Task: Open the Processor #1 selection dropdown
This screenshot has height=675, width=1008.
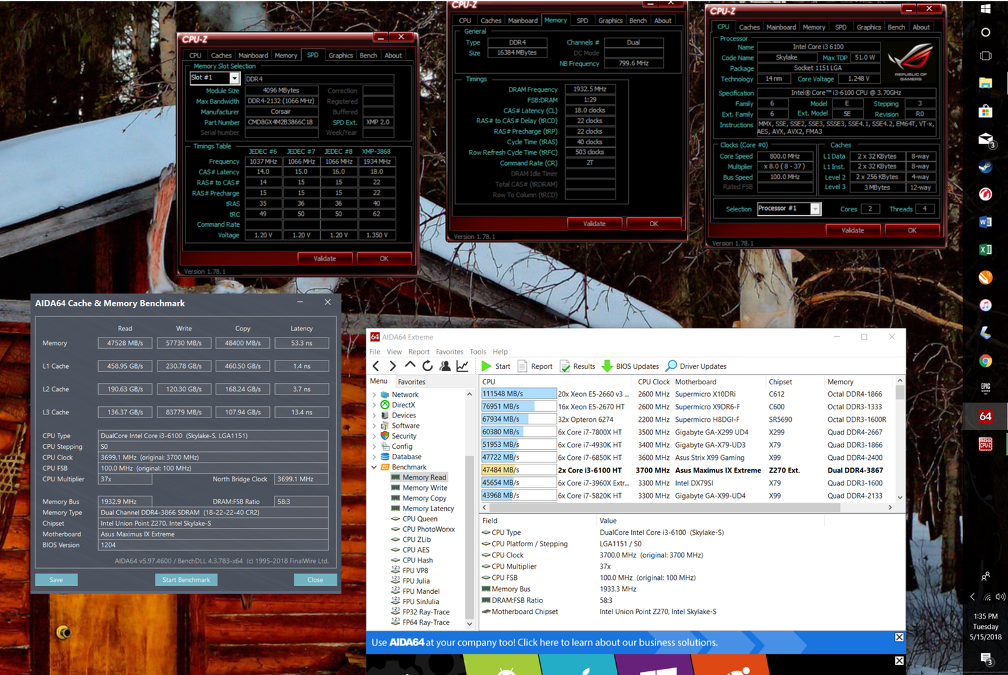Action: click(815, 209)
